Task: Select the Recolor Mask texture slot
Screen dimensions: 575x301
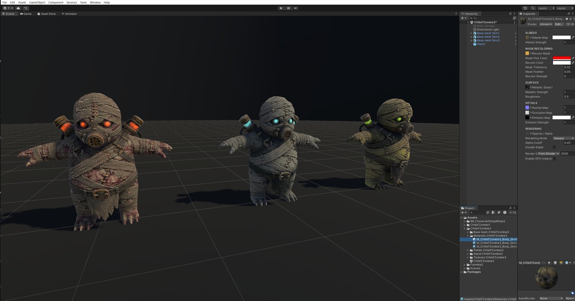Action: (x=528, y=53)
